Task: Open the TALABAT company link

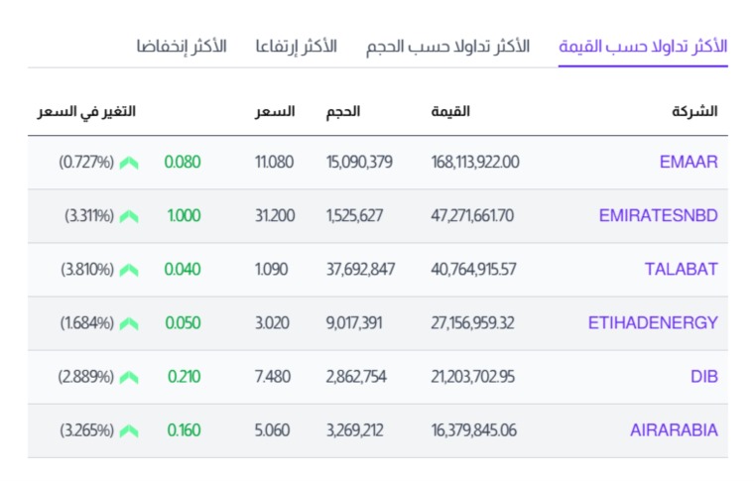Action: (682, 269)
